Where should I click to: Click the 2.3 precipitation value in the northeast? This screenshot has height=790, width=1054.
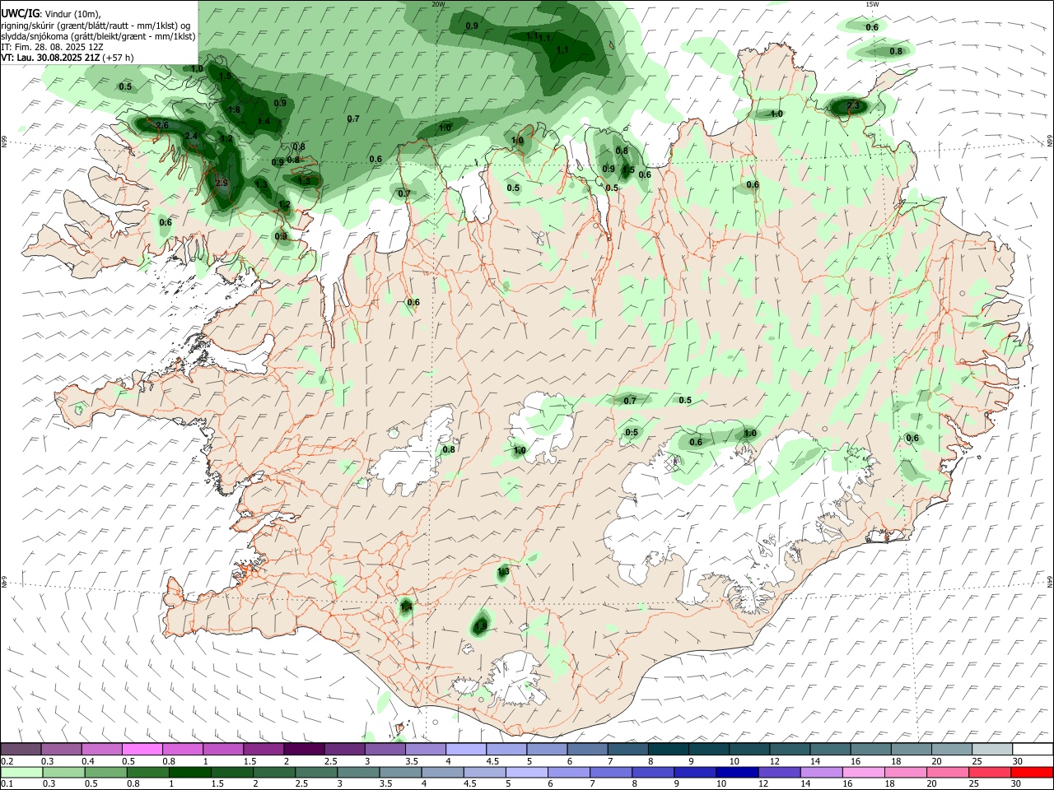click(853, 105)
